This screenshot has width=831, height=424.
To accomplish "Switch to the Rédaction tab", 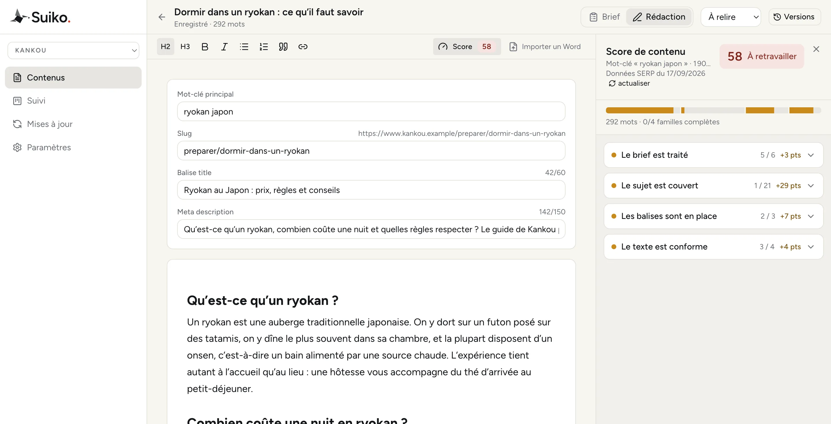I will coord(659,17).
